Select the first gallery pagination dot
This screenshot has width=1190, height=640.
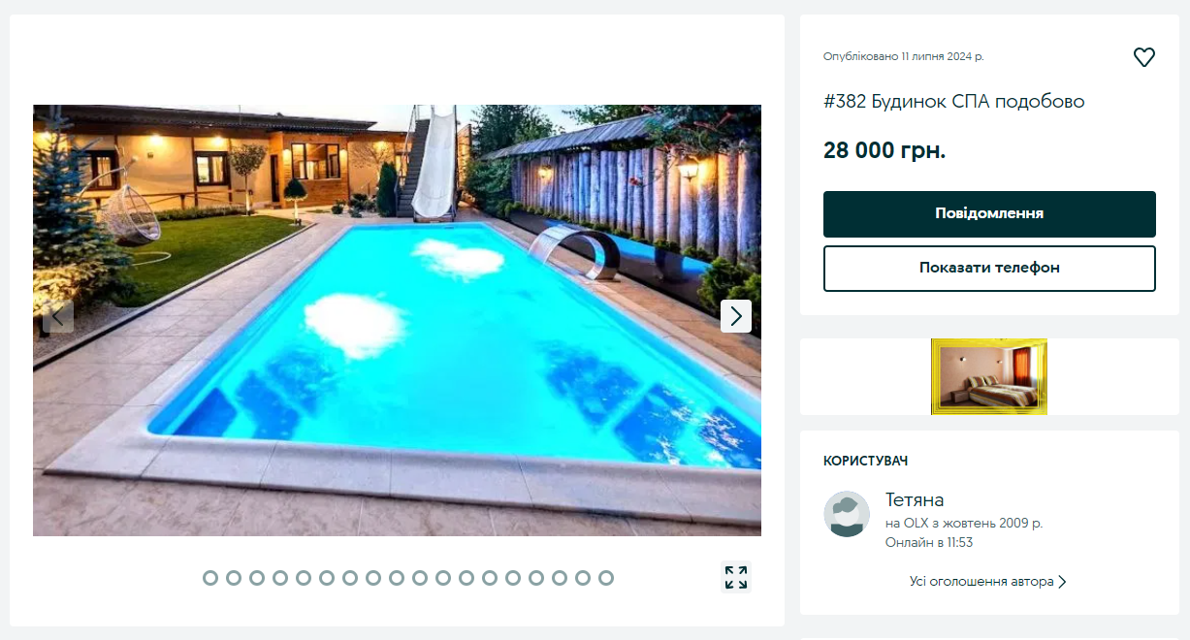click(210, 578)
